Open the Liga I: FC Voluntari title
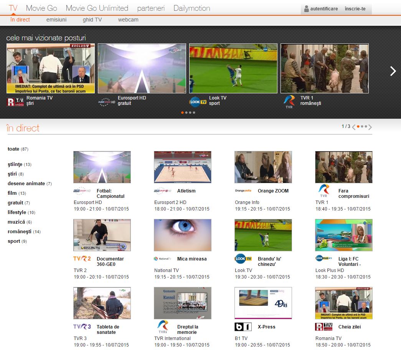This screenshot has width=401, height=350. pyautogui.click(x=349, y=261)
